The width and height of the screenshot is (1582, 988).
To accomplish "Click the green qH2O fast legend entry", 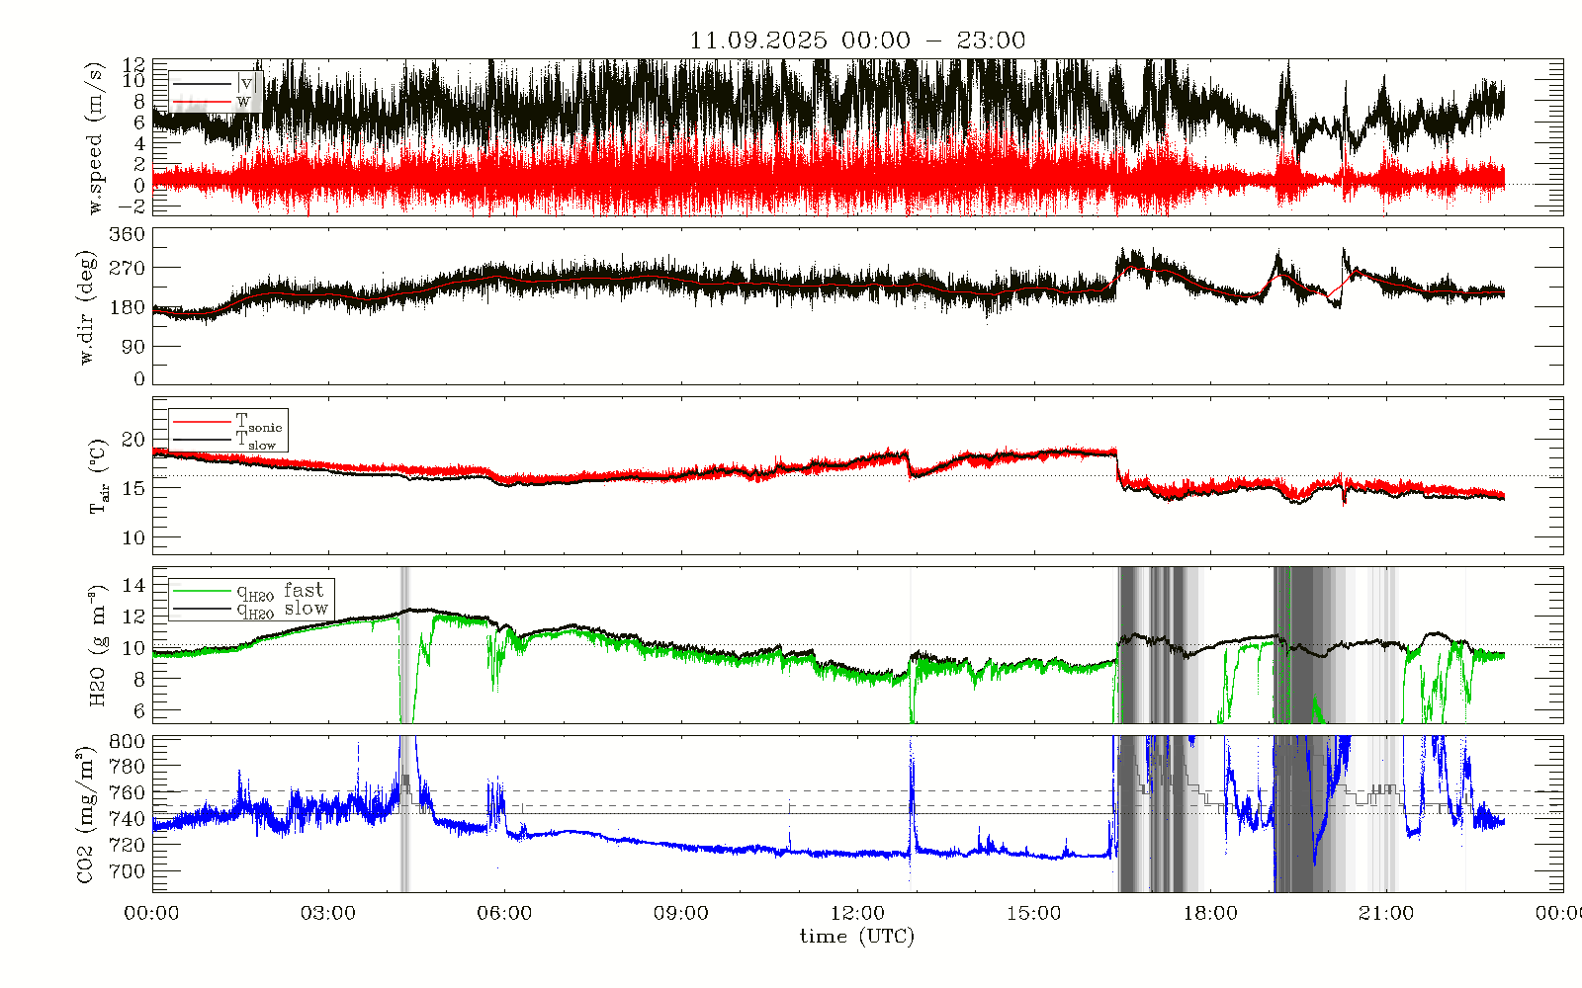I will pyautogui.click(x=249, y=591).
